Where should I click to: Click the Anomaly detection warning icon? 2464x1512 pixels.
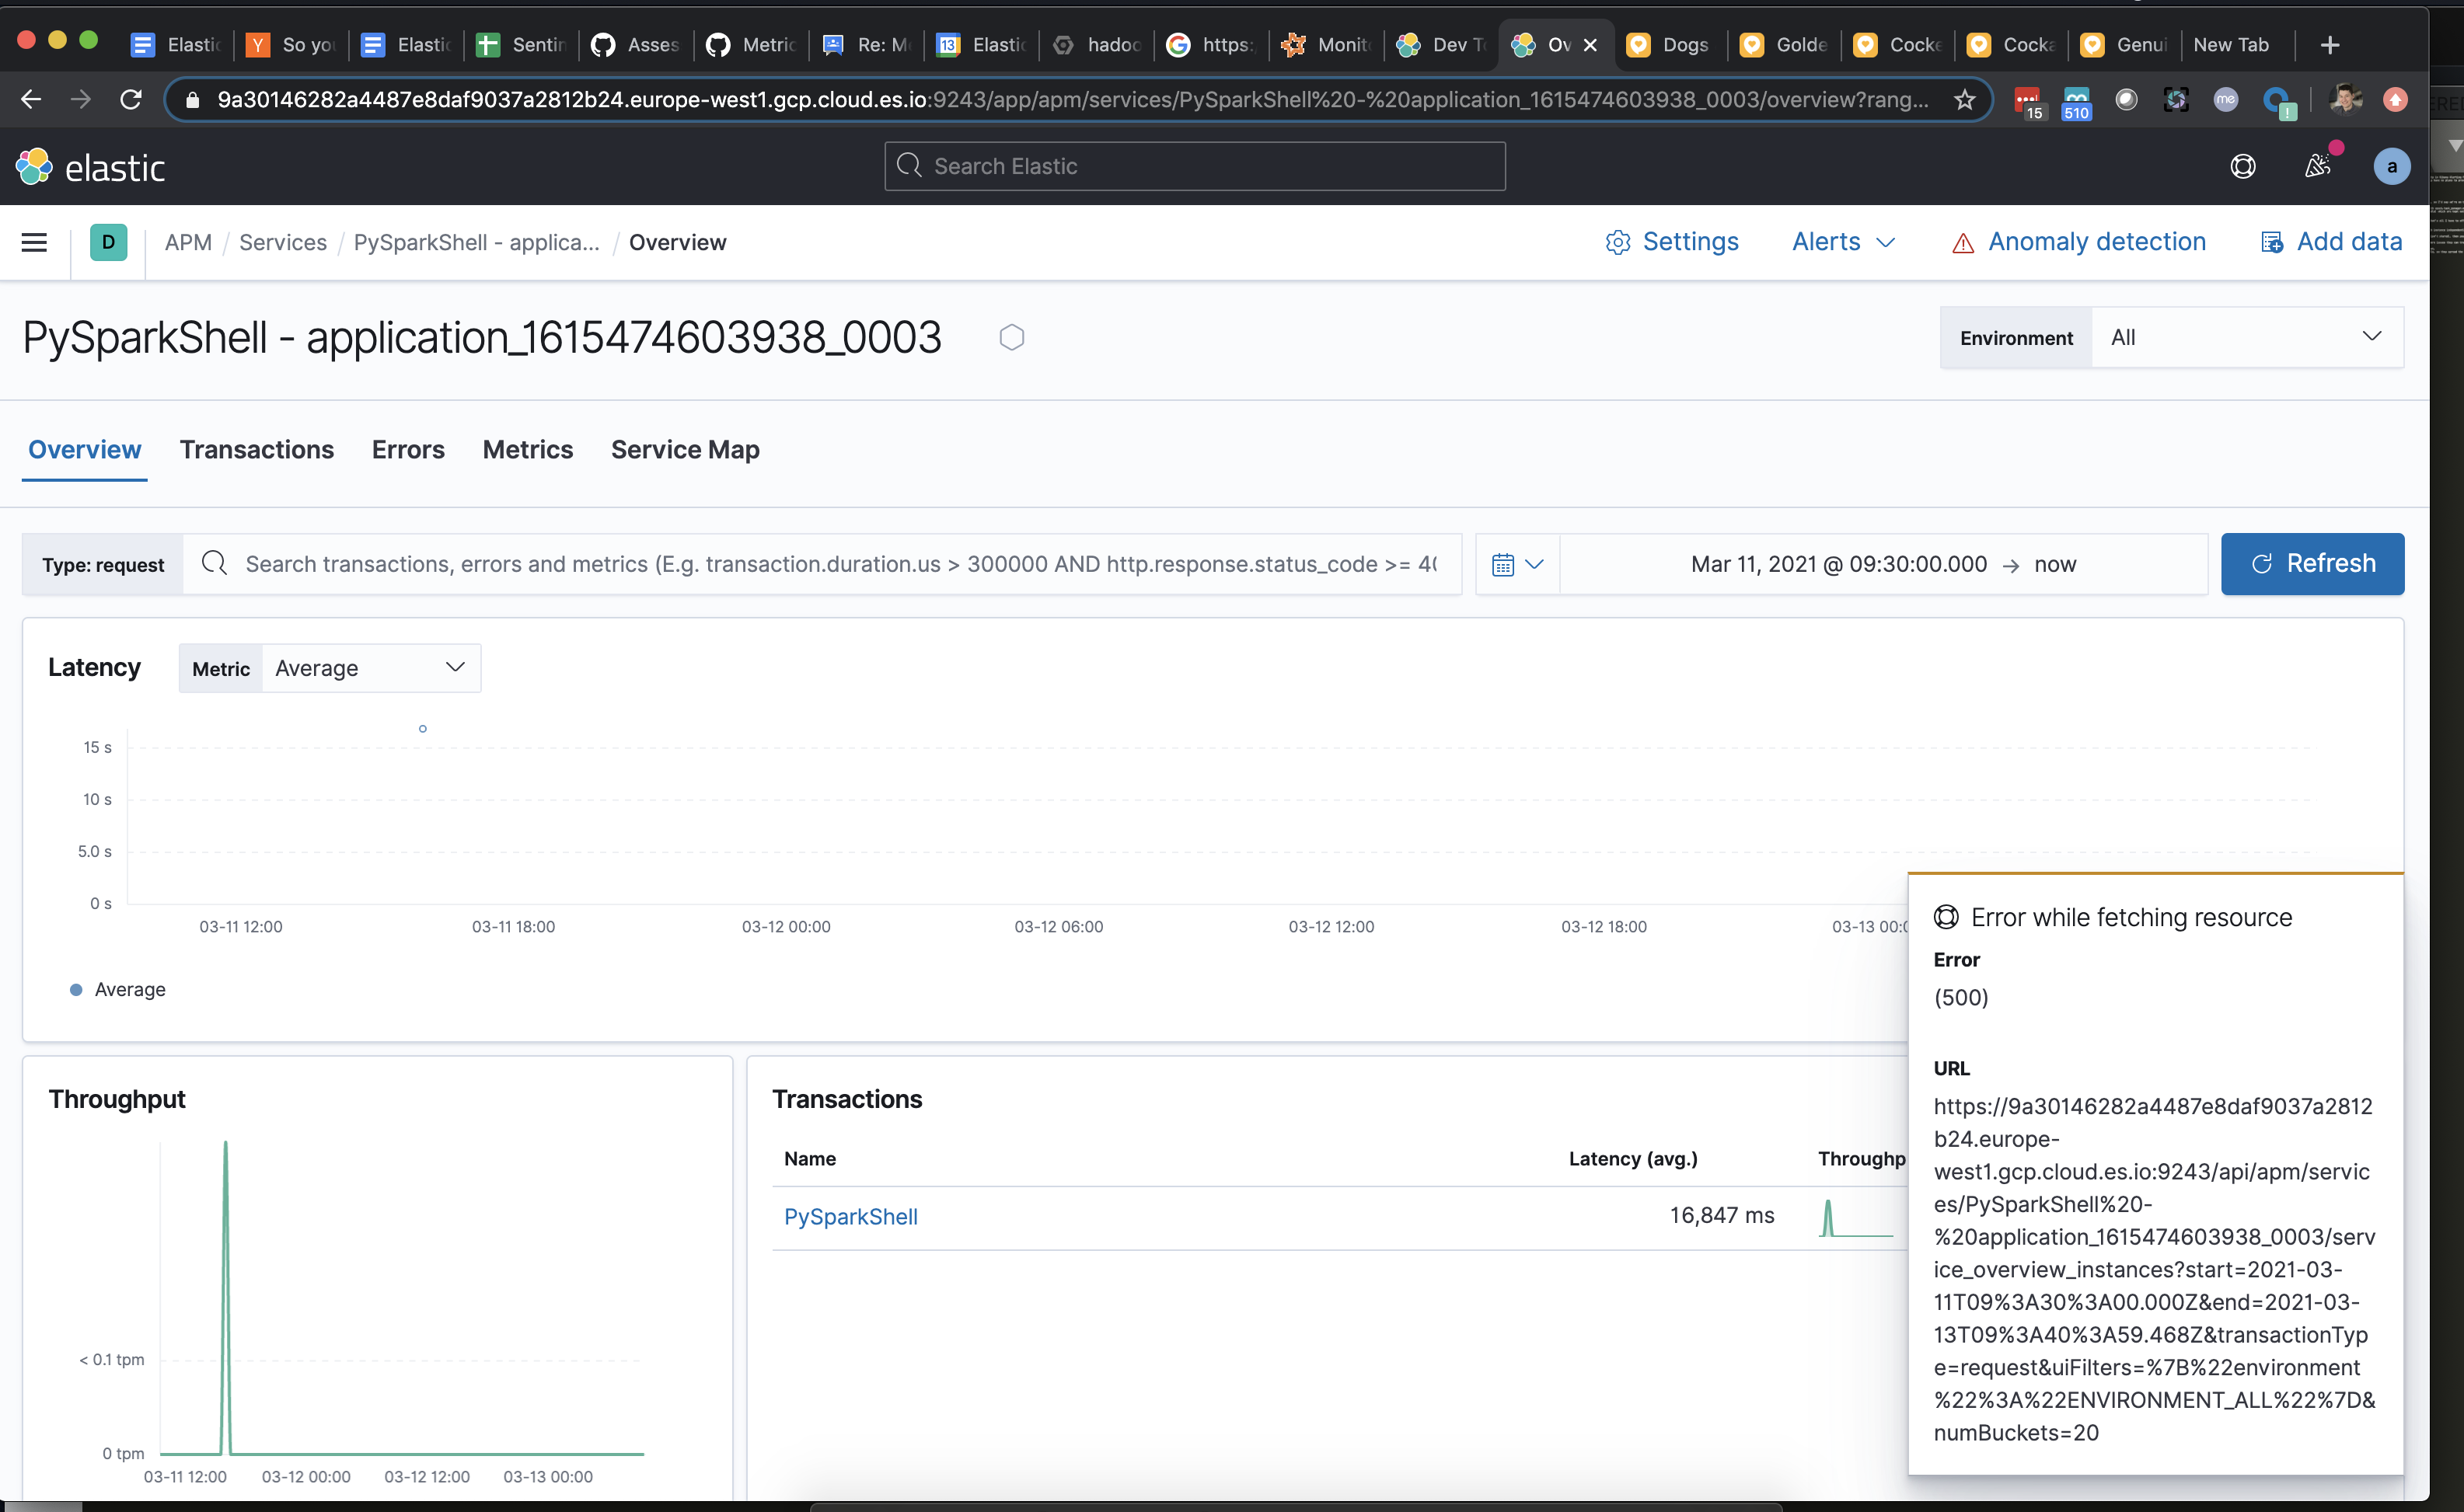tap(1963, 243)
